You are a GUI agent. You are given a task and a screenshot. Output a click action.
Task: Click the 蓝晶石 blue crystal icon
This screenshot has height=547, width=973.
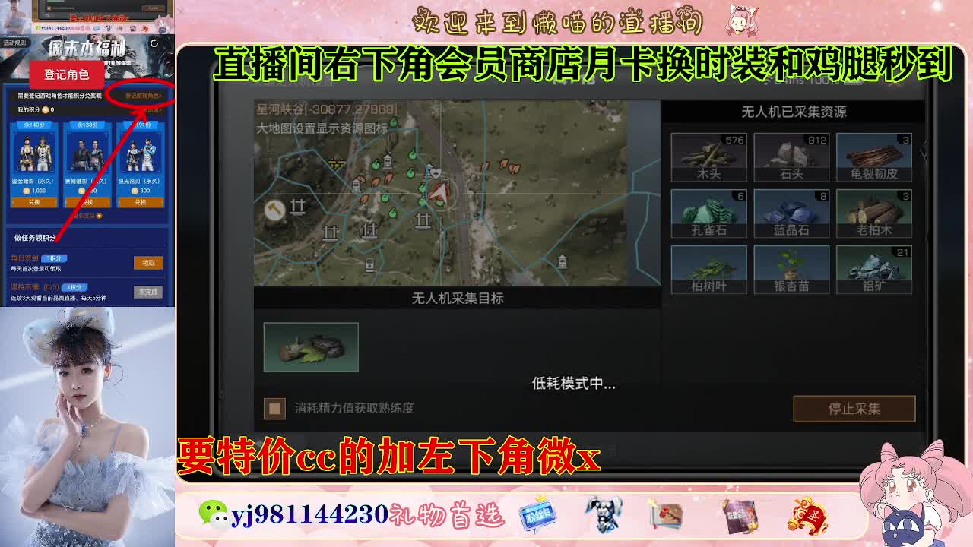(791, 213)
